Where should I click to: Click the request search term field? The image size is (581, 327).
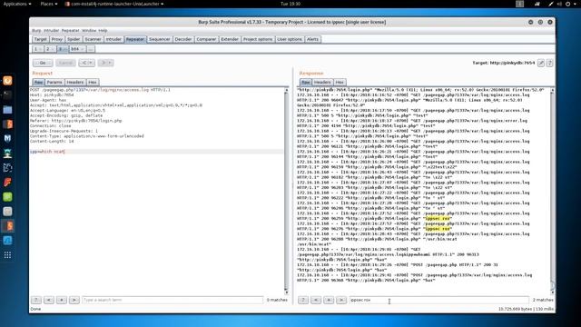pos(172,300)
